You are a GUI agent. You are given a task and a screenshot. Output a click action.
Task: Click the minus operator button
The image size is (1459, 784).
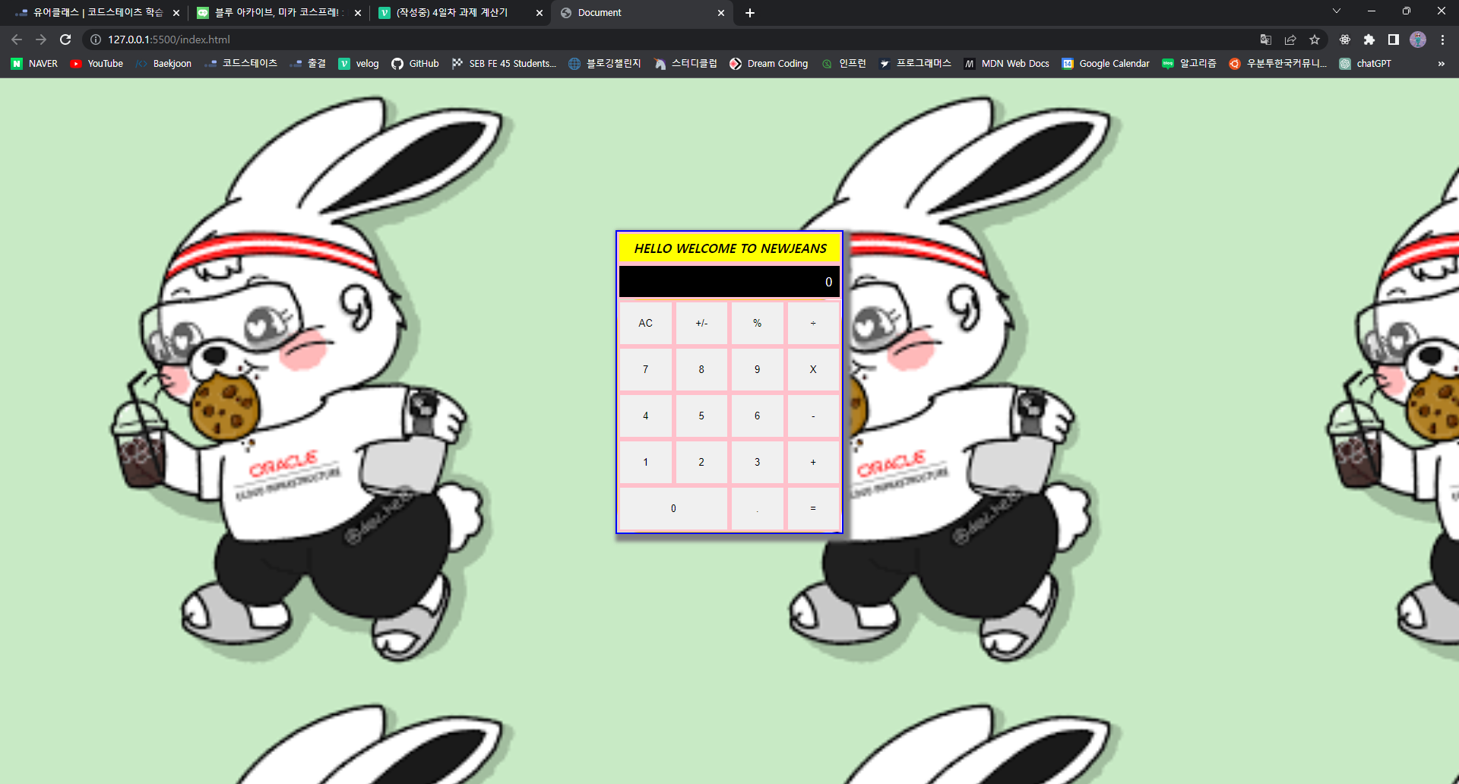pyautogui.click(x=813, y=416)
